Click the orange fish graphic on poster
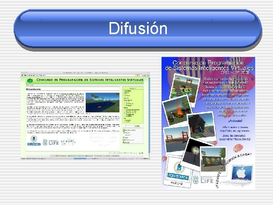Viewport: 273px width, 205px height. [x=238, y=148]
